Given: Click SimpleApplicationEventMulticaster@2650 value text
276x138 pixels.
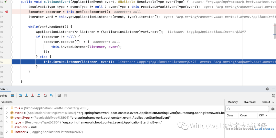Looking at the screenshot, I should point(56,108).
